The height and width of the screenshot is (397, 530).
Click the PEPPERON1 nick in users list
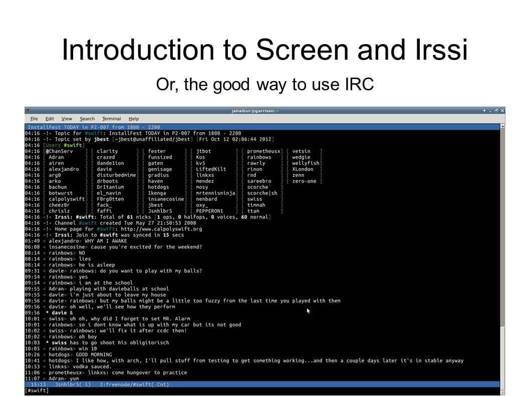209,211
